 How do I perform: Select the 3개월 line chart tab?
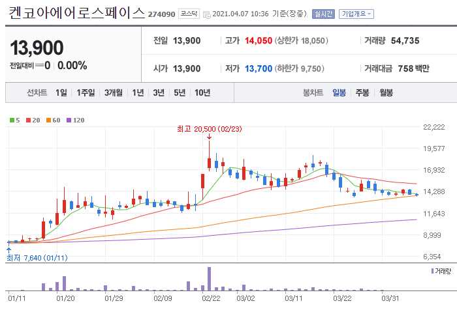coord(114,92)
